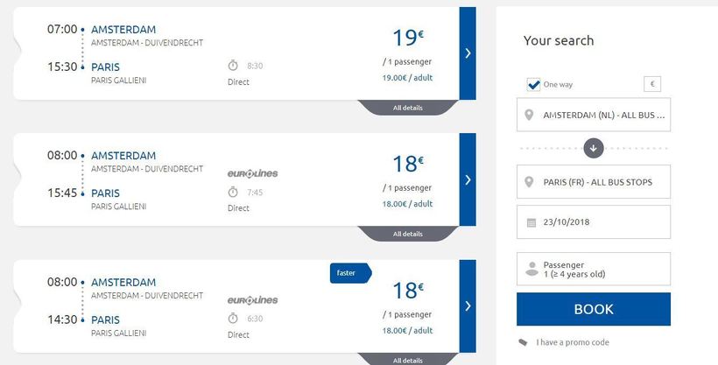Screen dimensions: 718x365
Task: Click the calendar icon beside 23/10/2018
Action: pyautogui.click(x=531, y=222)
